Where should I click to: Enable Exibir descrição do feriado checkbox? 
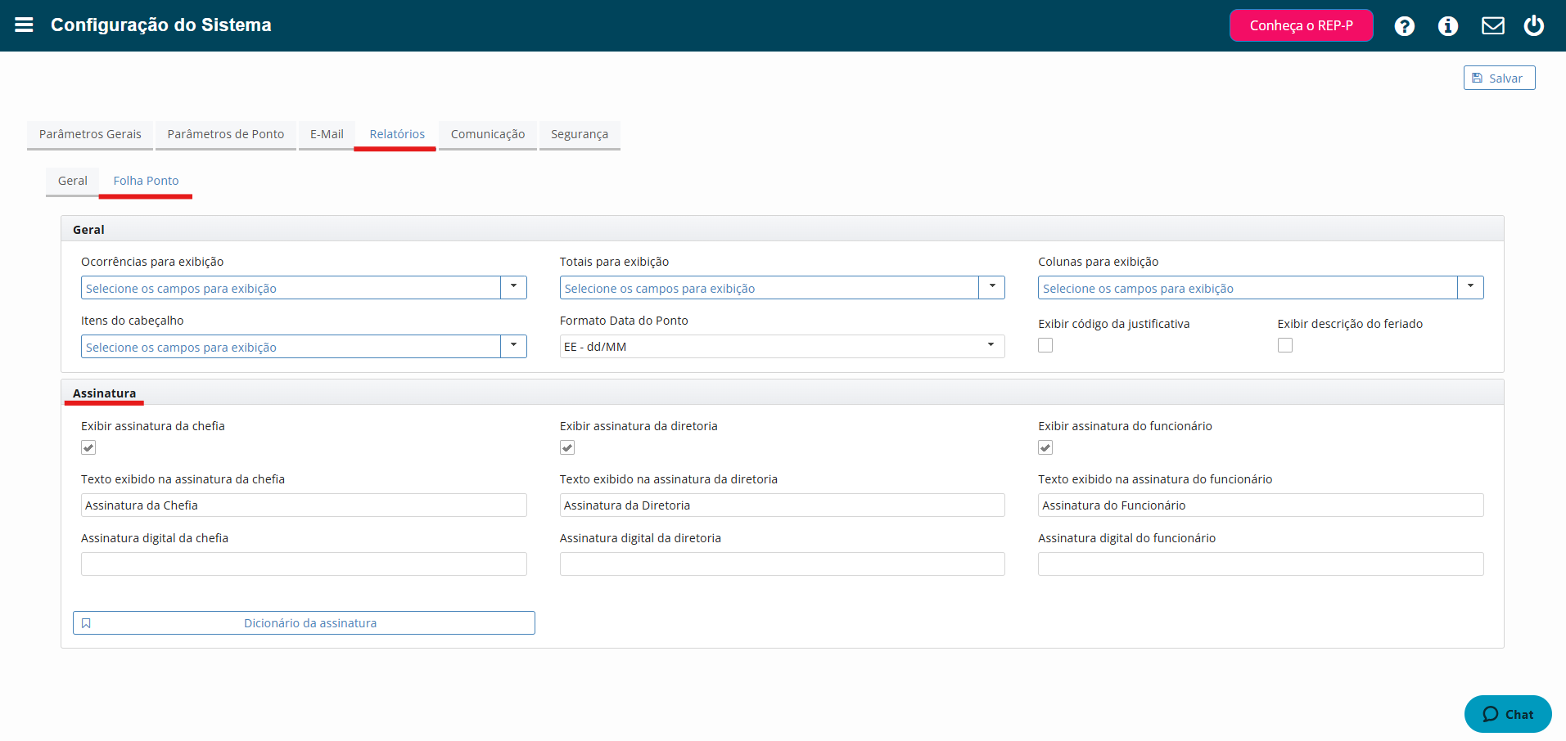pyautogui.click(x=1285, y=345)
